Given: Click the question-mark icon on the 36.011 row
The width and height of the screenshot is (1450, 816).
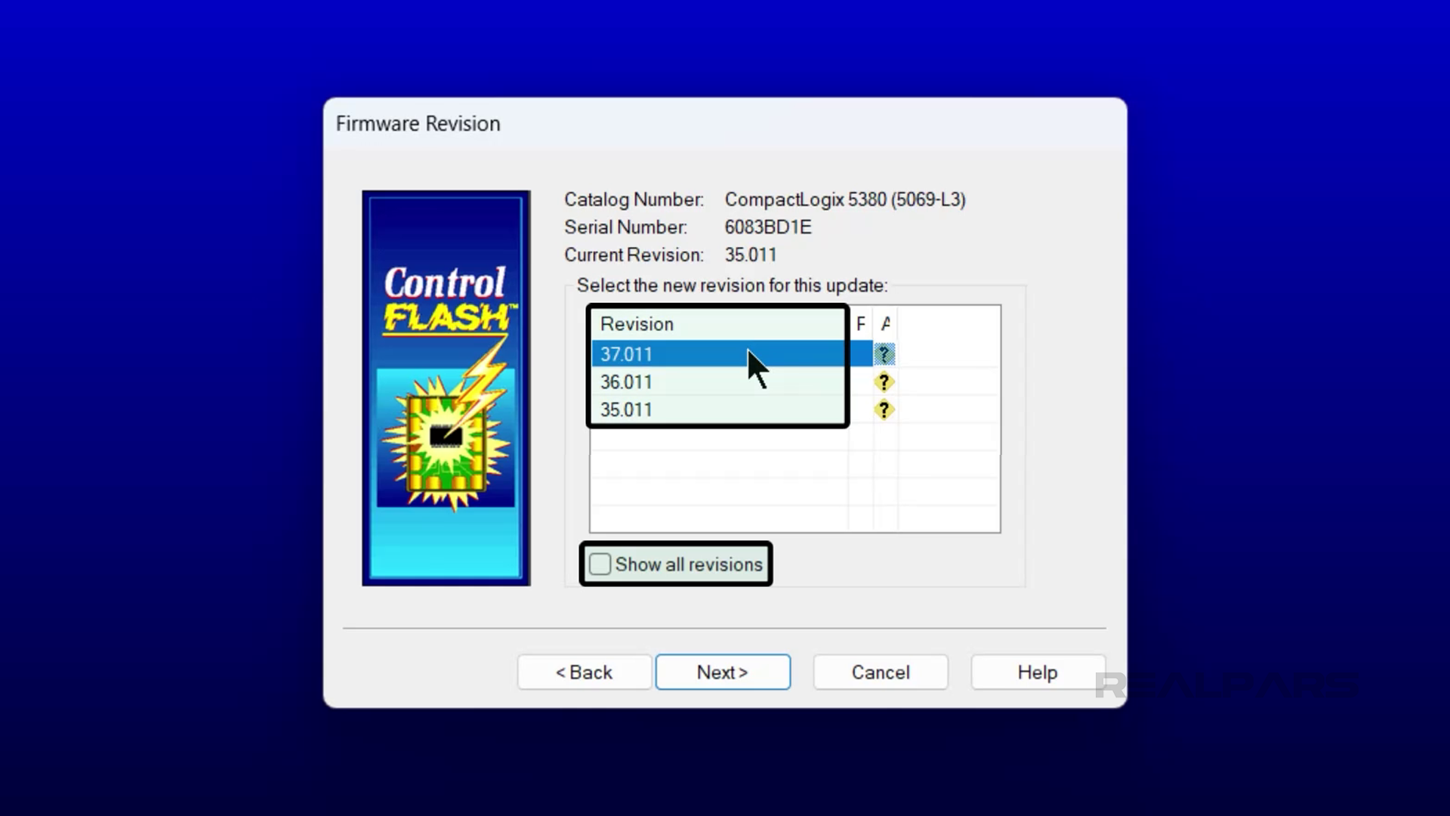Looking at the screenshot, I should (x=884, y=382).
